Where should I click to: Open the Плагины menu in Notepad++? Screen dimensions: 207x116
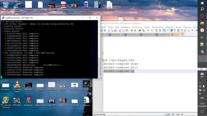coord(187,27)
